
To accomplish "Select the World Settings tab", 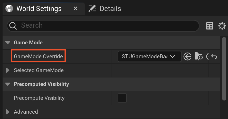I will click(39, 8).
